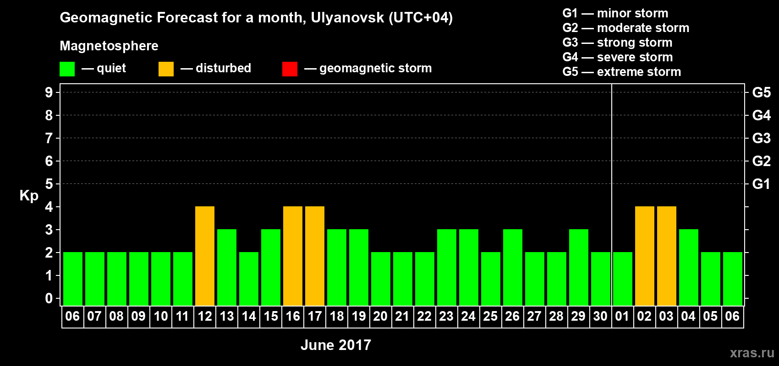The height and width of the screenshot is (366, 779).
Task: Click the green bar for June 29
Action: pyautogui.click(x=579, y=267)
